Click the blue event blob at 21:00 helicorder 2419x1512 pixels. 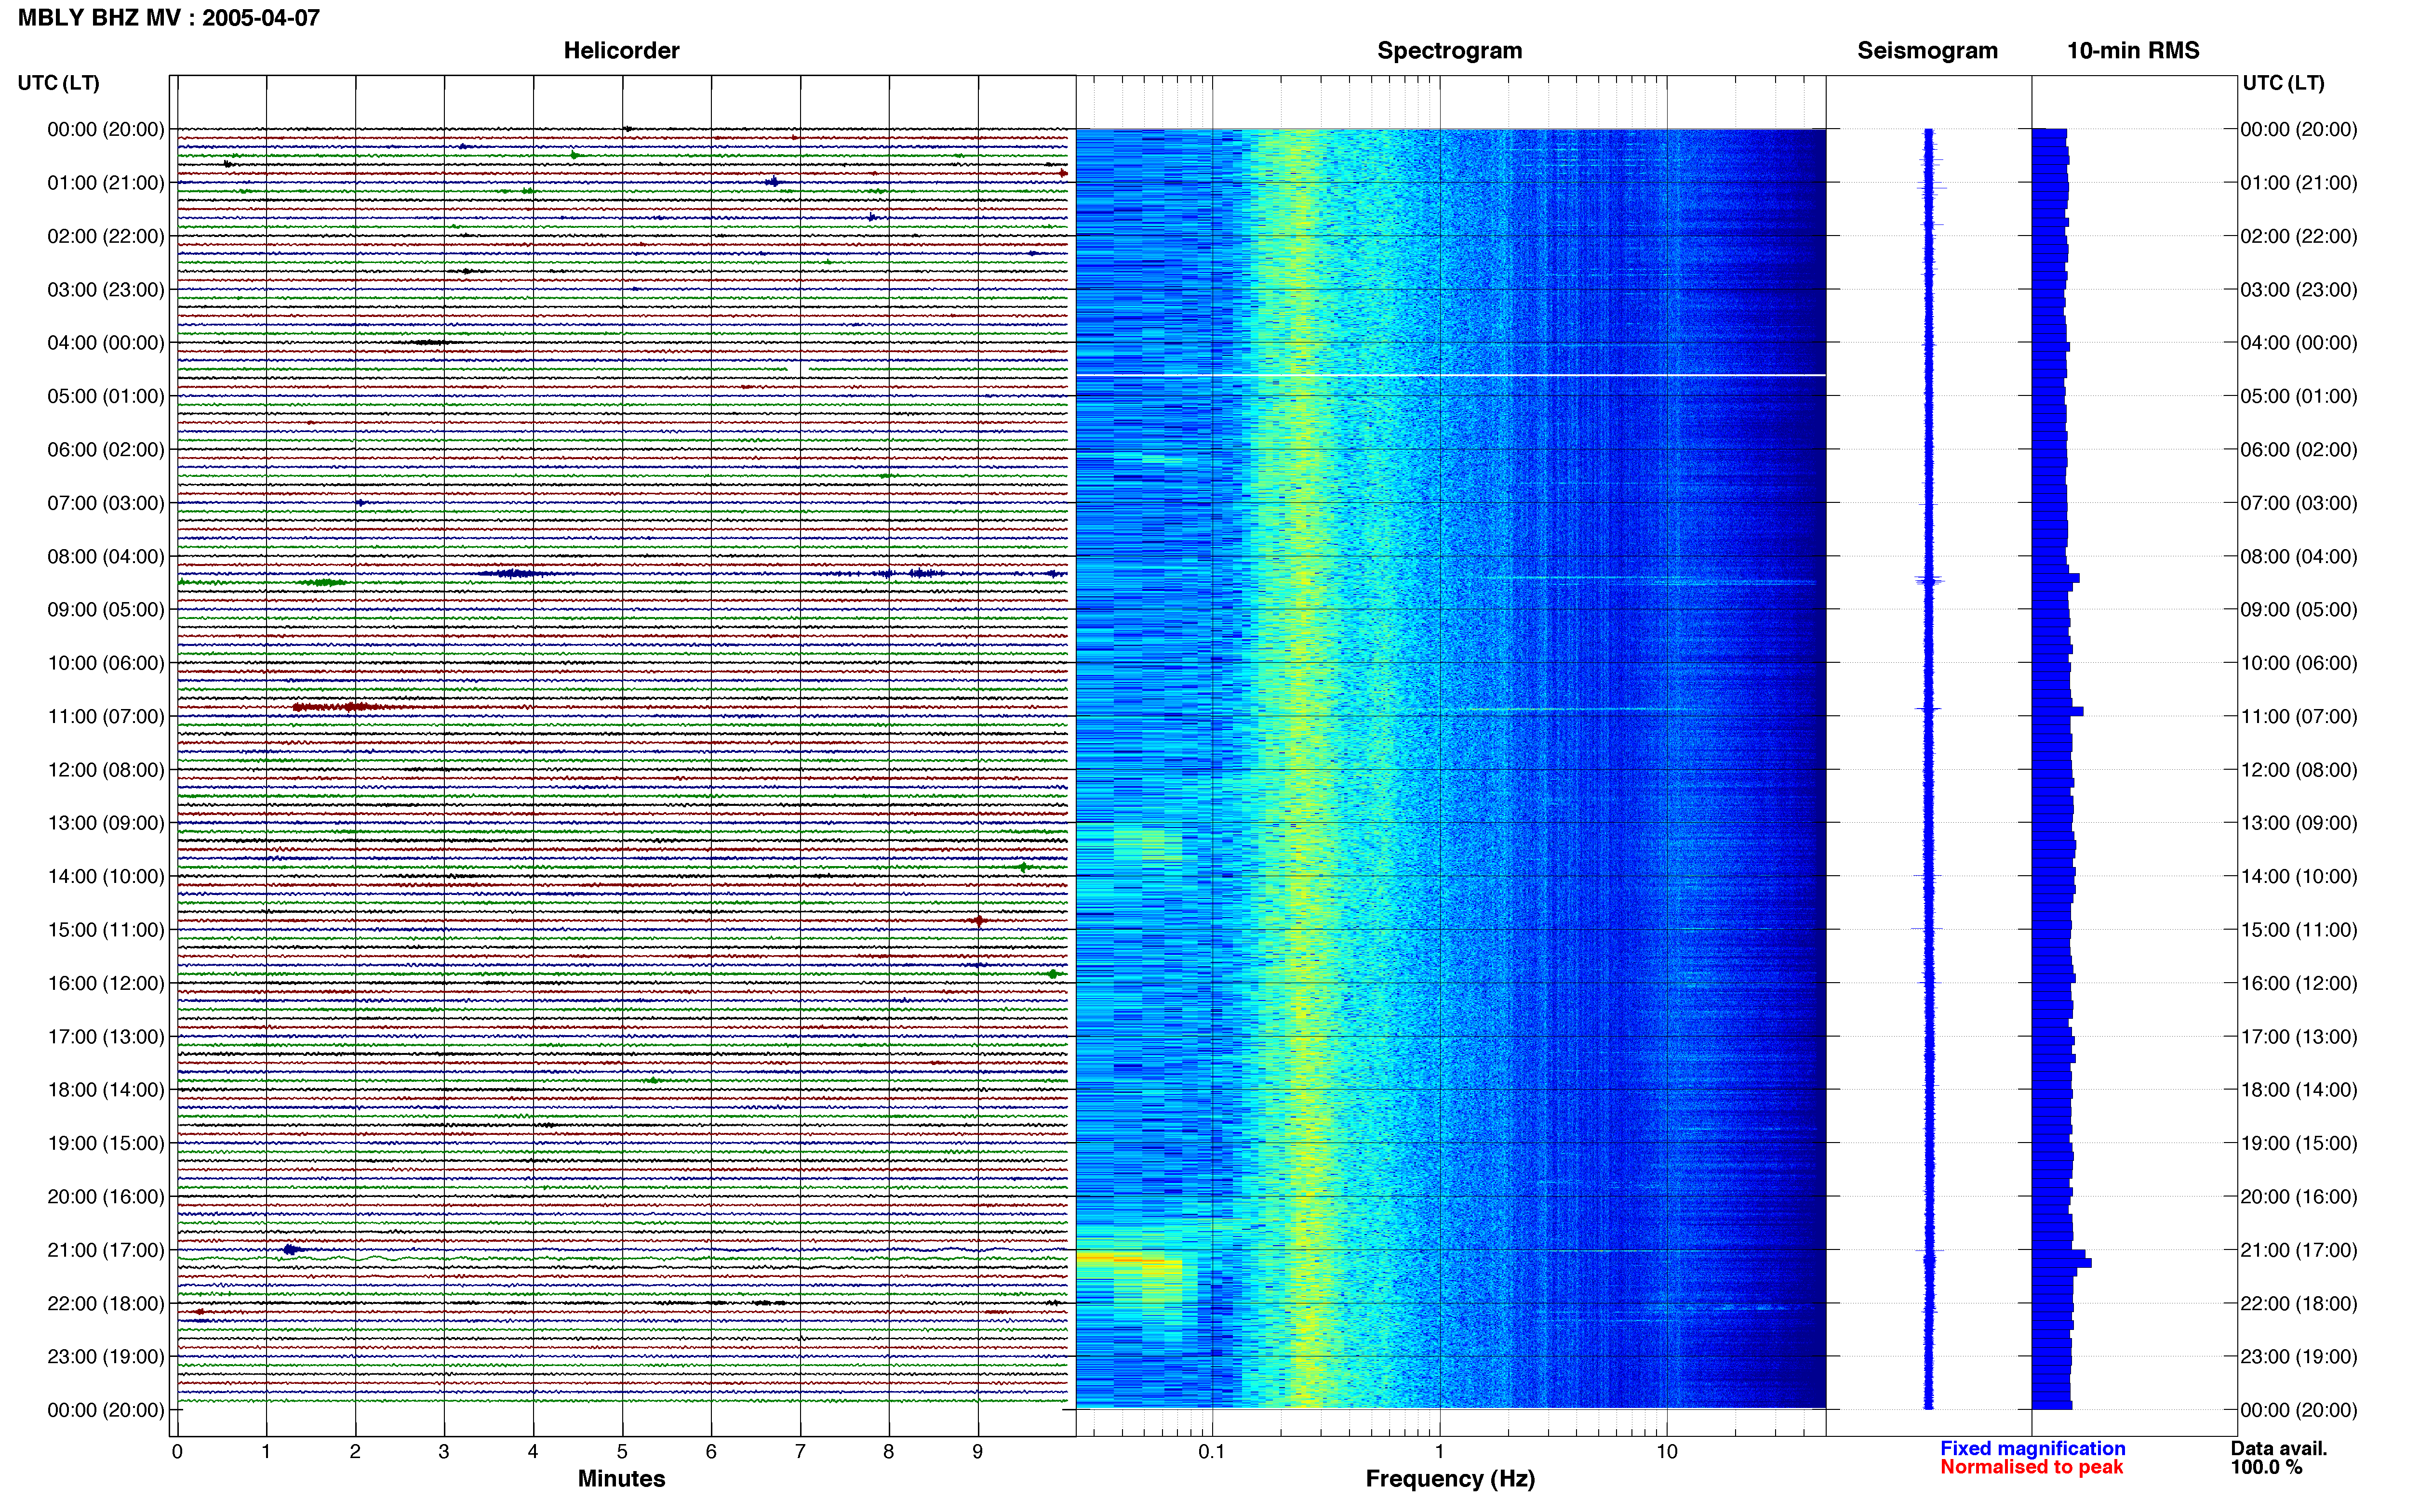292,1249
